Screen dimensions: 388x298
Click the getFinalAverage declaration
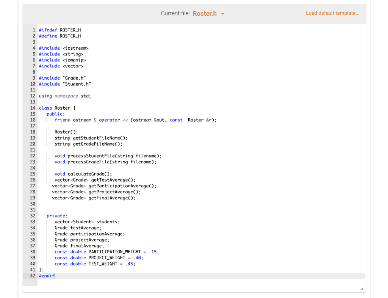94,198
